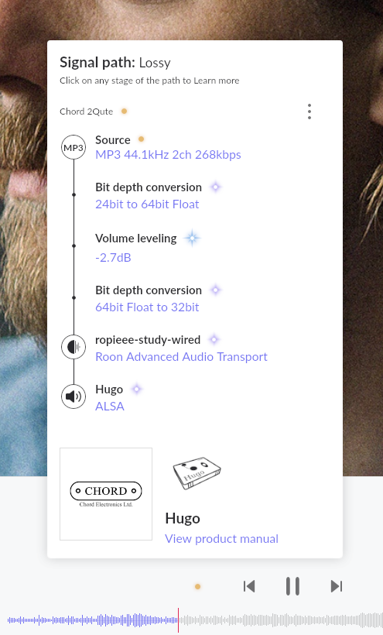
Task: Click the MP3 source icon
Action: [x=74, y=147]
